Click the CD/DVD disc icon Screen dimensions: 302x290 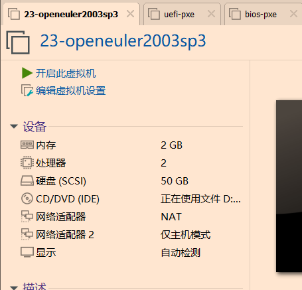(27, 198)
